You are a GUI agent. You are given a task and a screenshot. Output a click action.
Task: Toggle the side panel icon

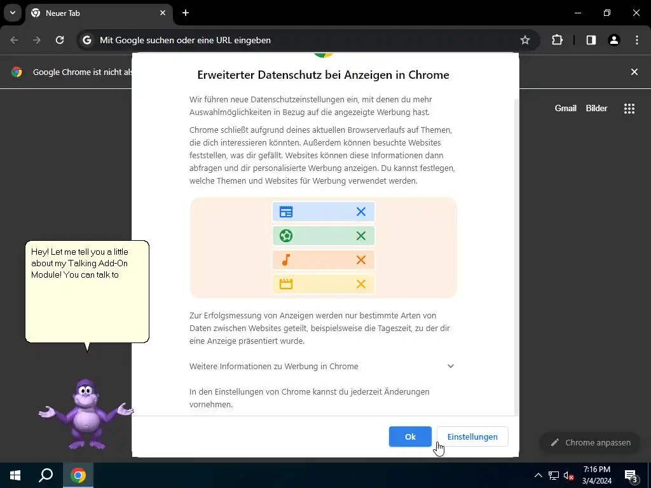(591, 40)
